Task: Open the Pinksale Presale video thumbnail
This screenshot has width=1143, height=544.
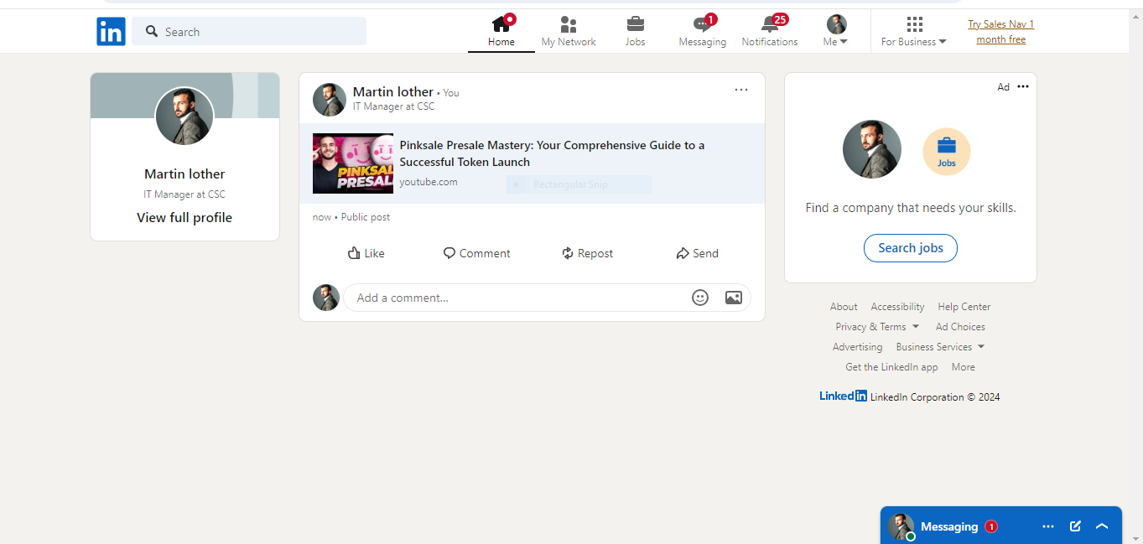Action: (x=353, y=163)
